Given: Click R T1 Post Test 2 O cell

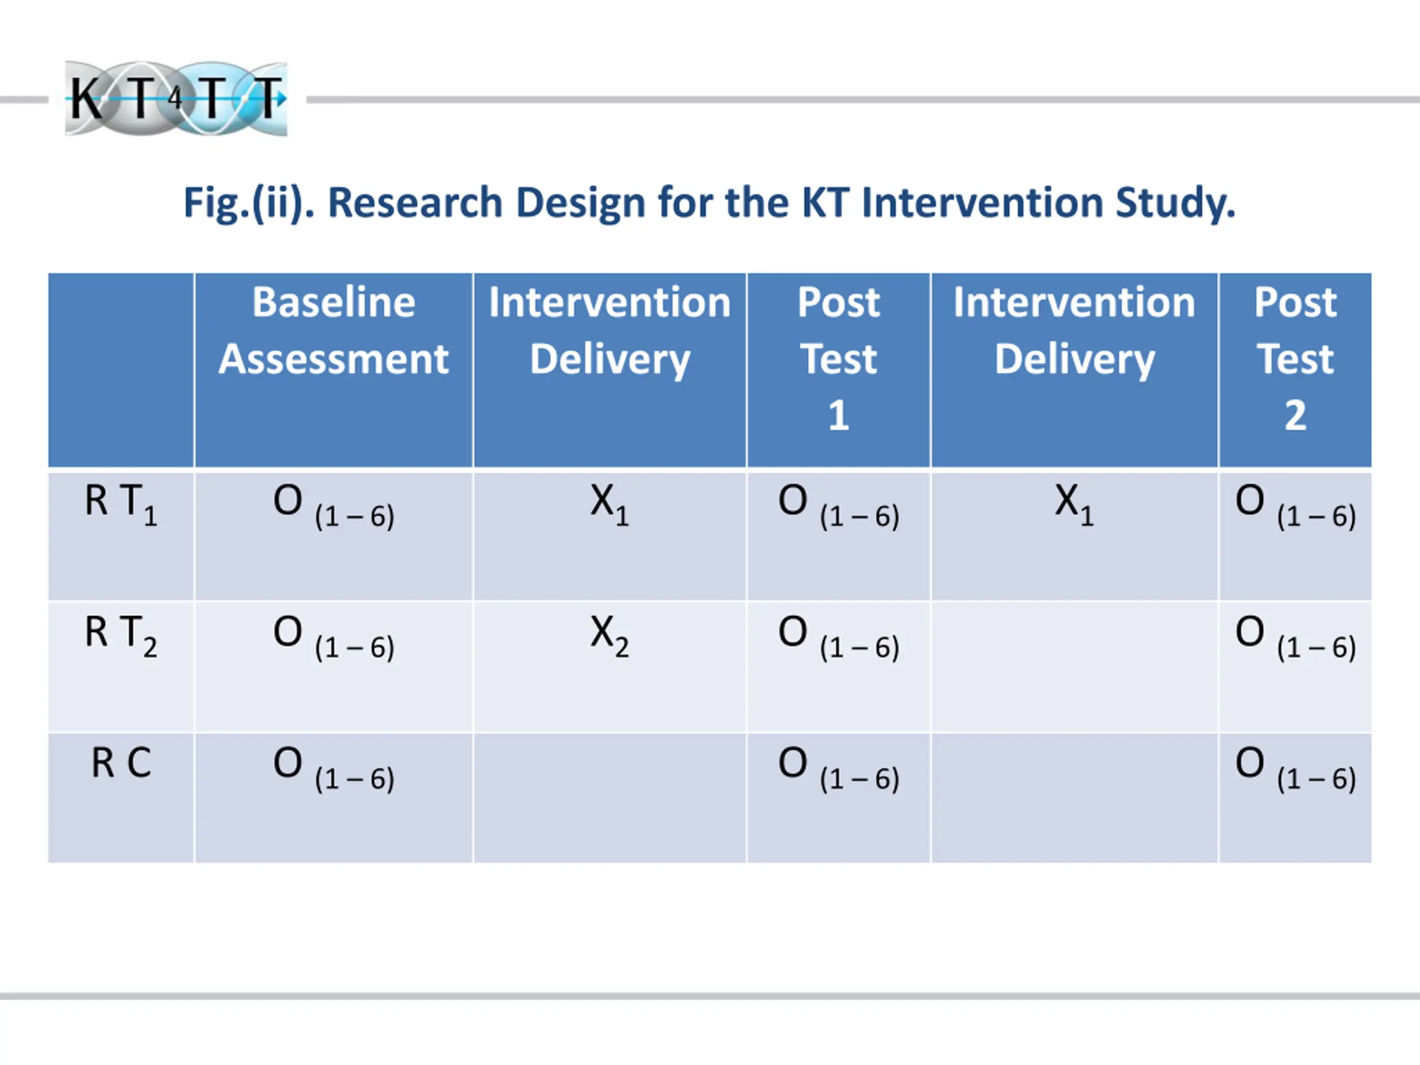Looking at the screenshot, I should (1295, 535).
